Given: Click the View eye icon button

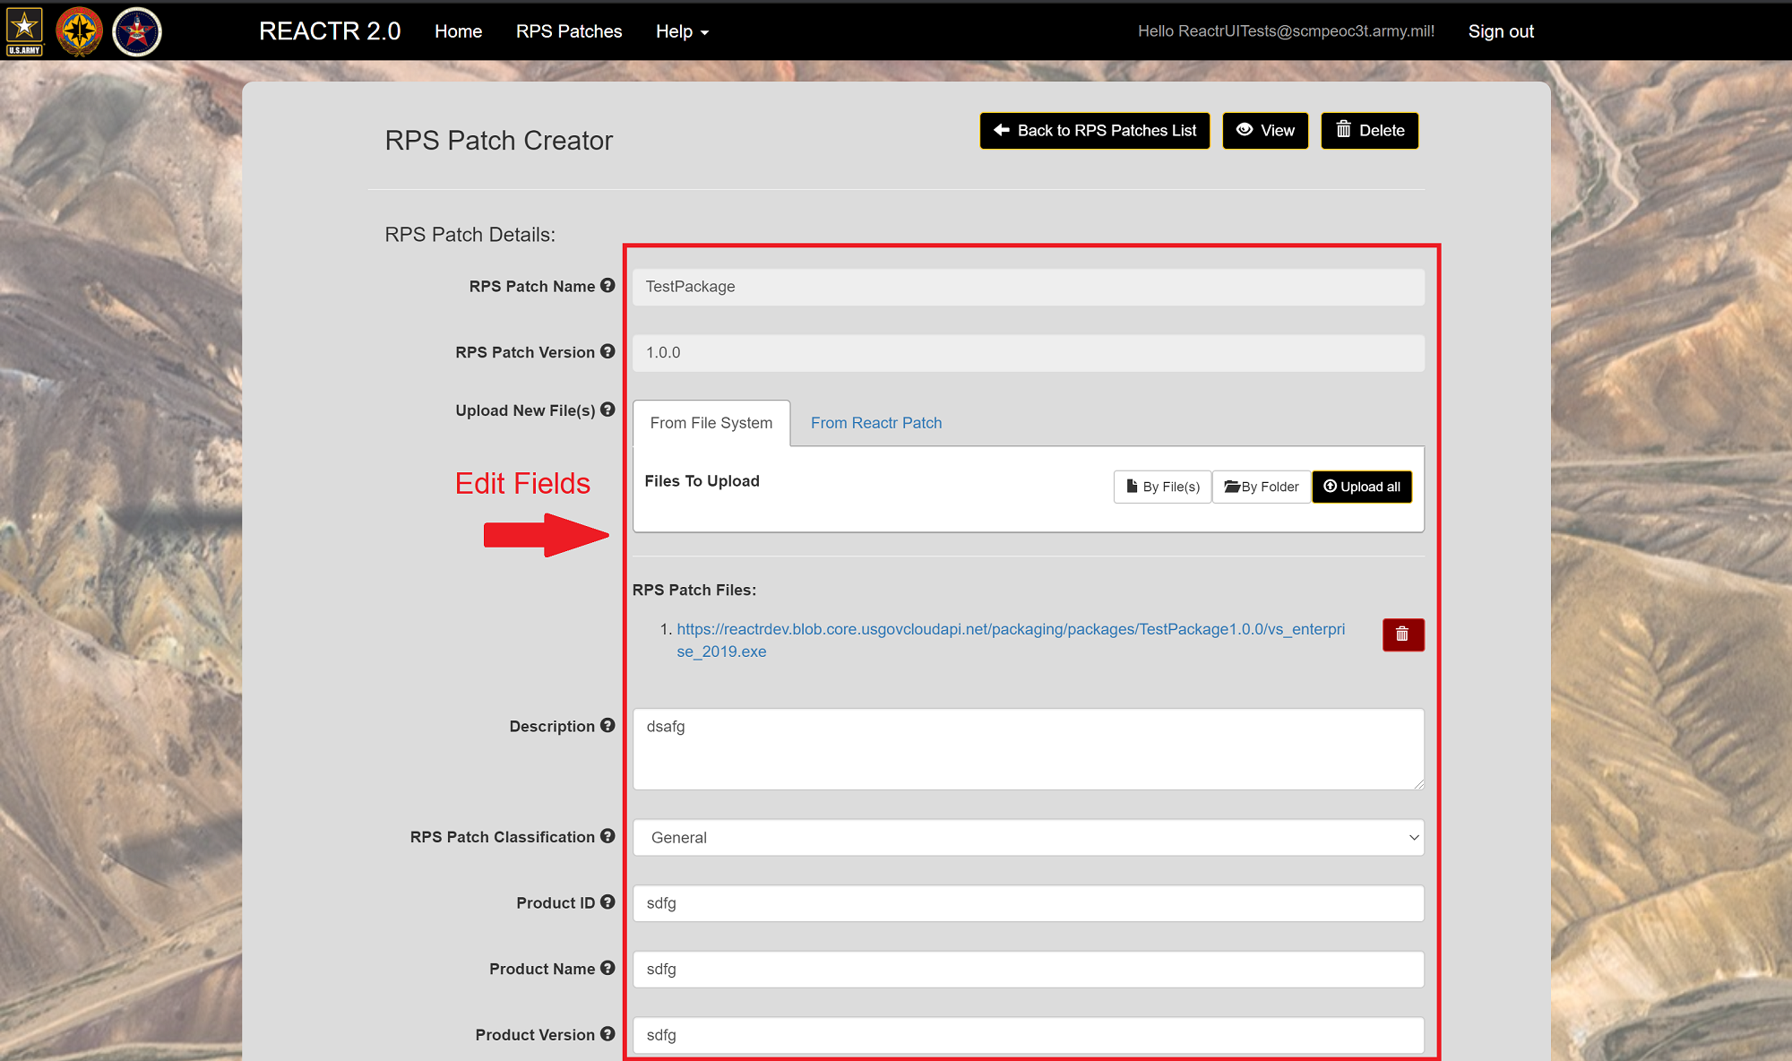Looking at the screenshot, I should 1264,130.
